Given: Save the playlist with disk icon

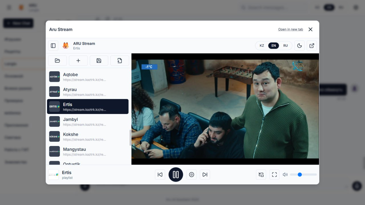Looking at the screenshot, I should (99, 60).
